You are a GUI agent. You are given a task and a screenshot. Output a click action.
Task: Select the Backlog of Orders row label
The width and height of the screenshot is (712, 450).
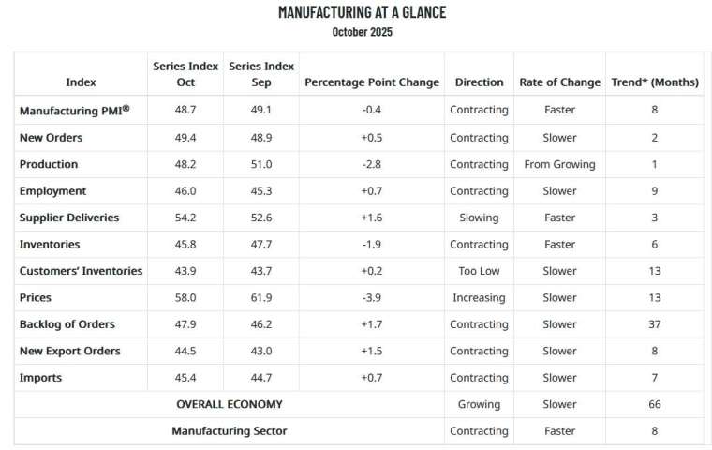[67, 324]
